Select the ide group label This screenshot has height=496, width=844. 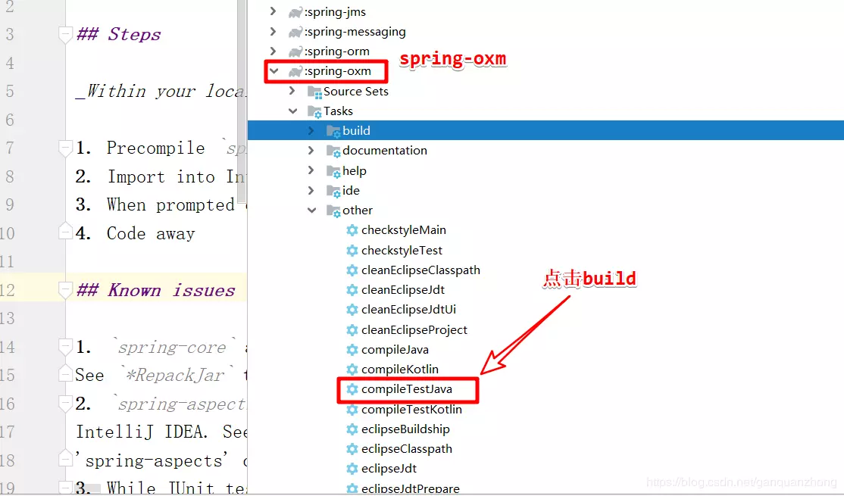(351, 190)
